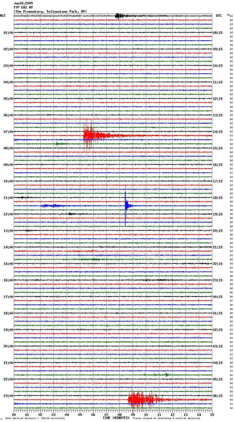
Task: Click the 03:15 UTC time label
Action: pos(218,346)
